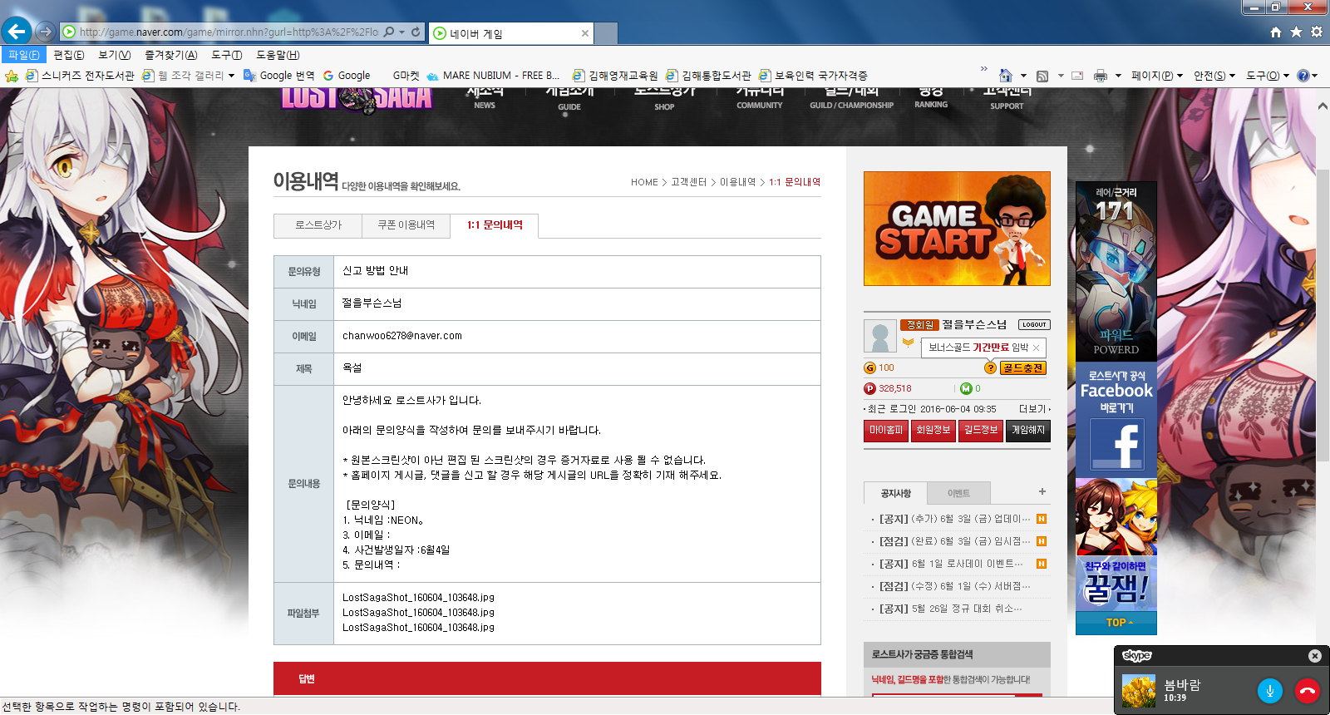This screenshot has width=1330, height=715.
Task: Open the 보기(V) menu
Action: (115, 55)
